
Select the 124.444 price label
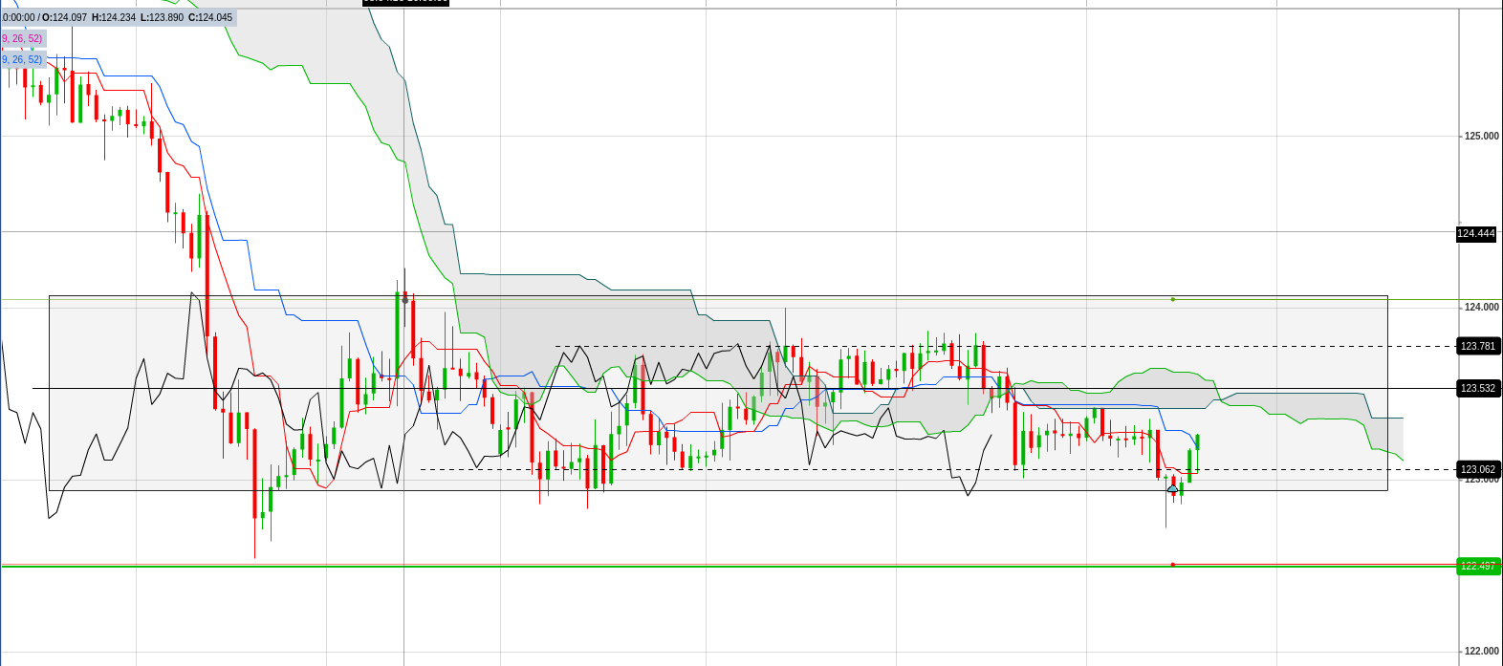(1475, 233)
